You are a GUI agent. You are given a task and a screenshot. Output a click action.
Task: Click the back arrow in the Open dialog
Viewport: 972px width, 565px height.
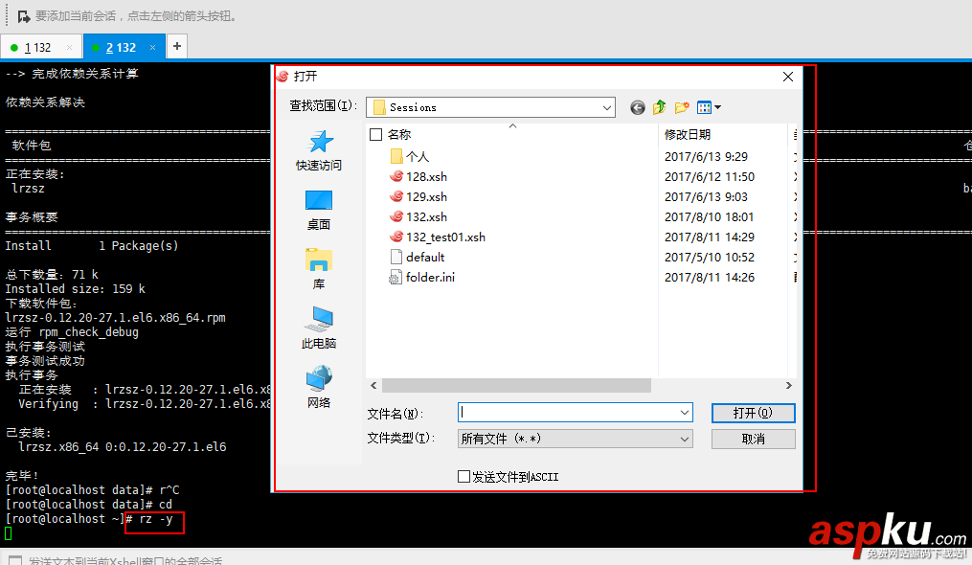click(637, 107)
